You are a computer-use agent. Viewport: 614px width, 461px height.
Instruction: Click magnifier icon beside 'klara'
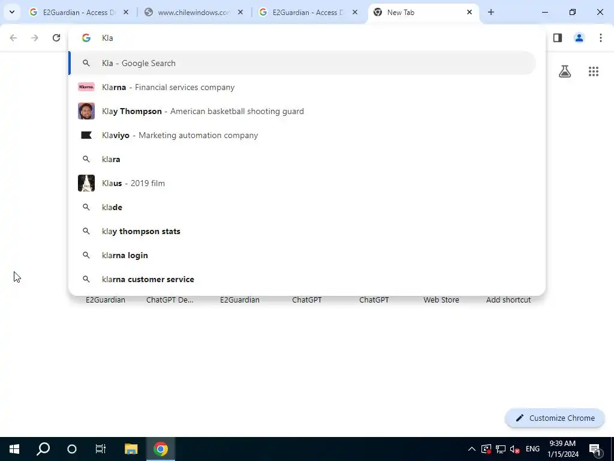point(86,159)
